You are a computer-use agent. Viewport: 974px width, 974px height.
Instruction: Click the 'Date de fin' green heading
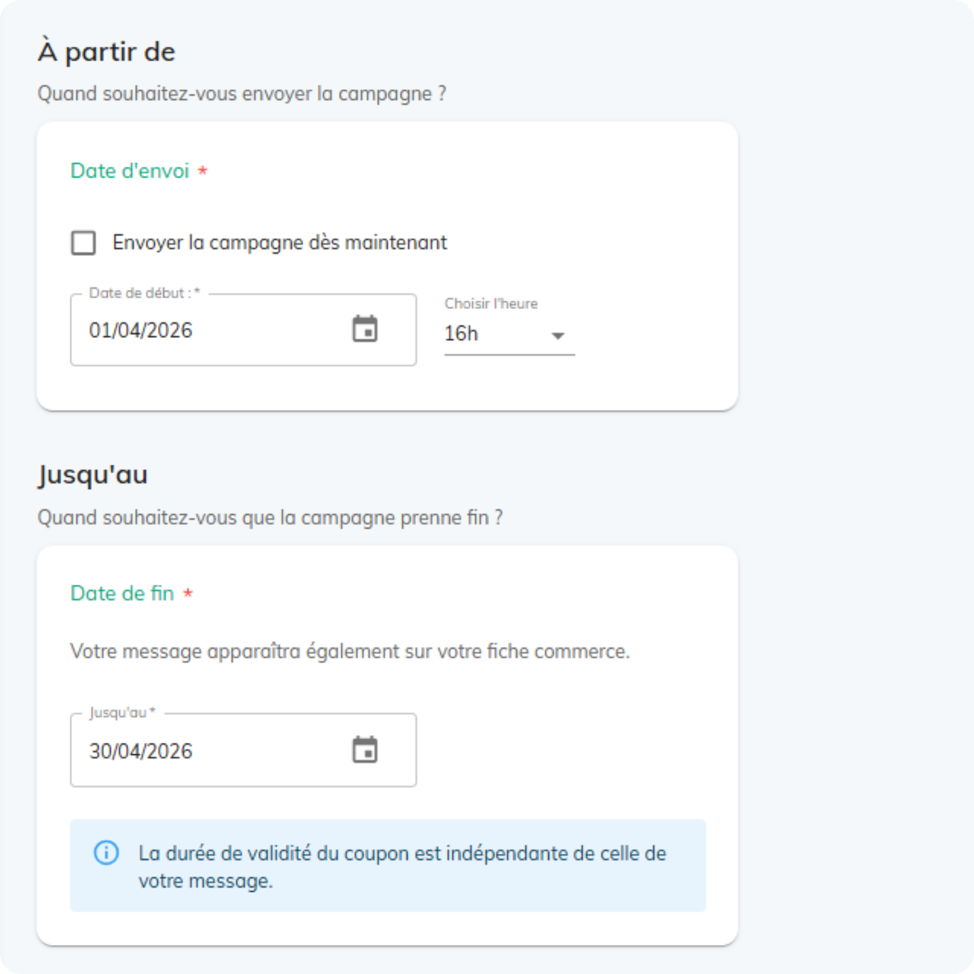click(x=122, y=593)
